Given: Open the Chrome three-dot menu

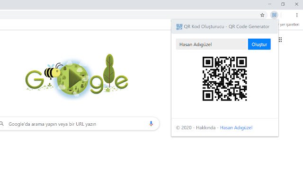Looking at the screenshot, I should pyautogui.click(x=297, y=15).
